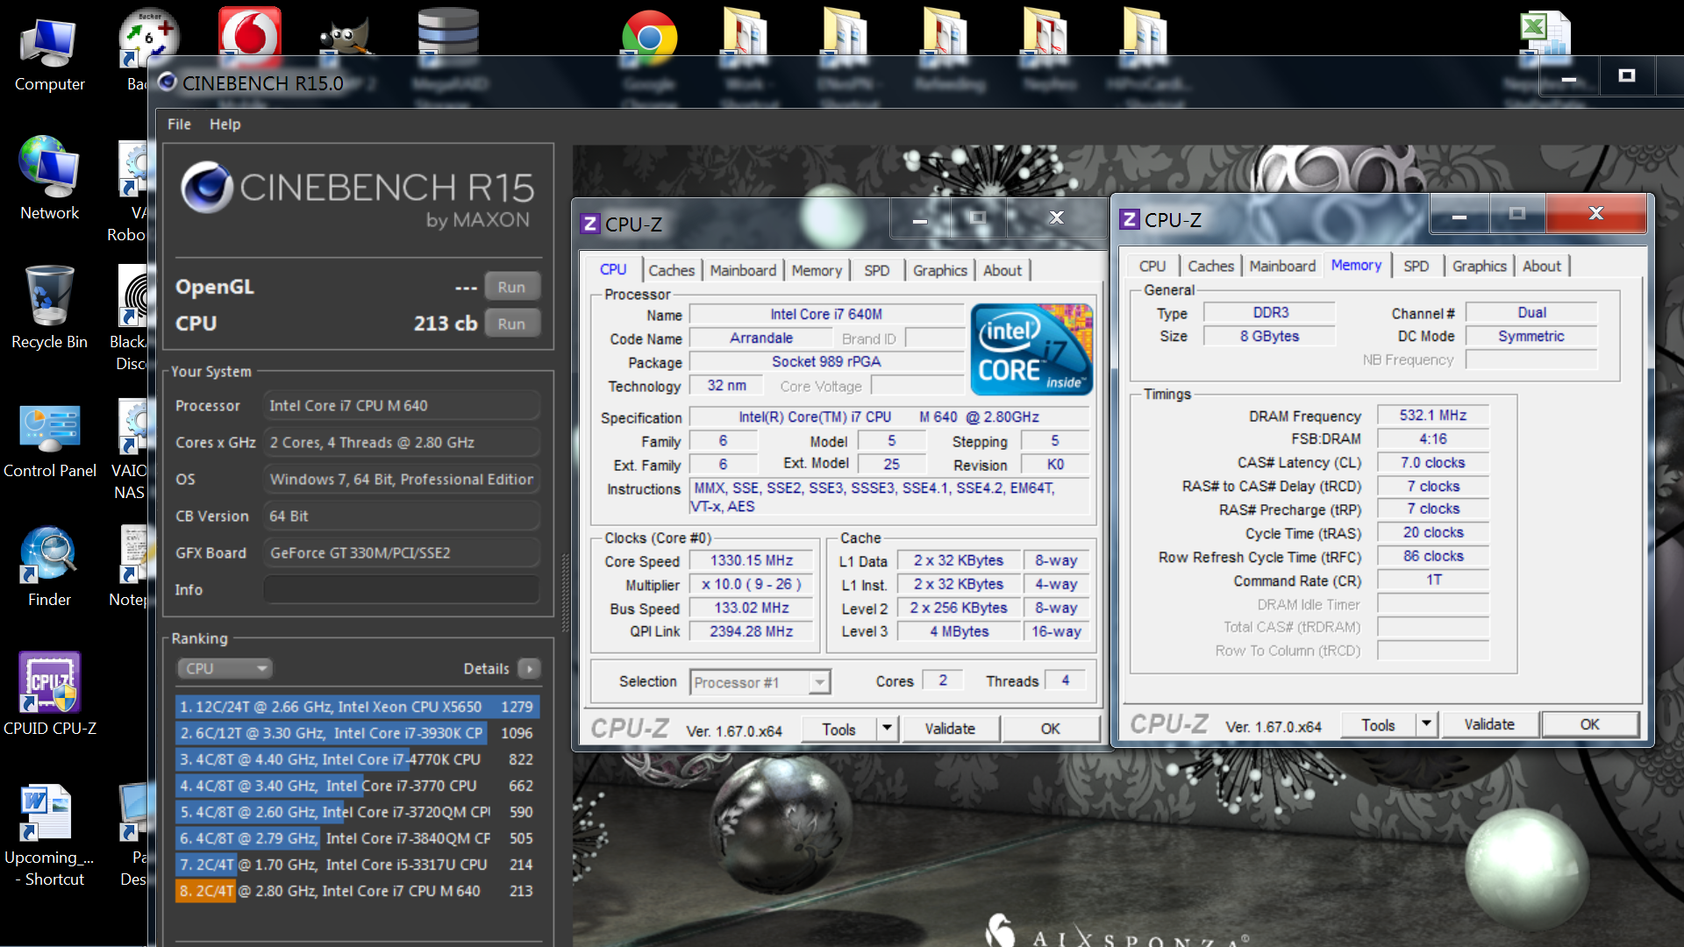Viewport: 1684px width, 947px height.
Task: Switch to Mainboard tab in left CPU-Z
Action: coord(743,270)
